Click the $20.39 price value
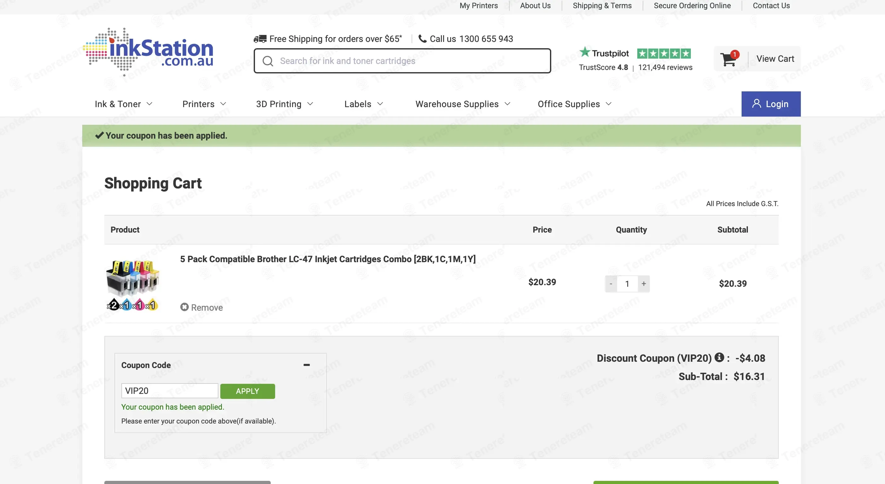Viewport: 885px width, 484px height. 542,282
